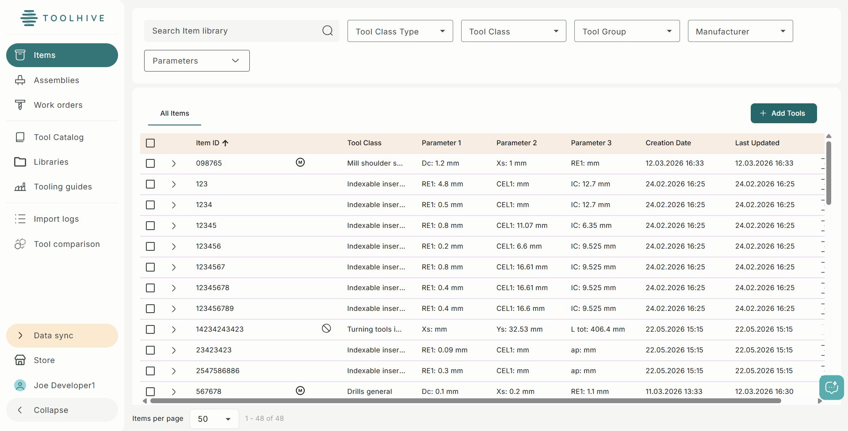This screenshot has height=431, width=848.
Task: Click the vertical table scrollbar
Action: point(829,173)
